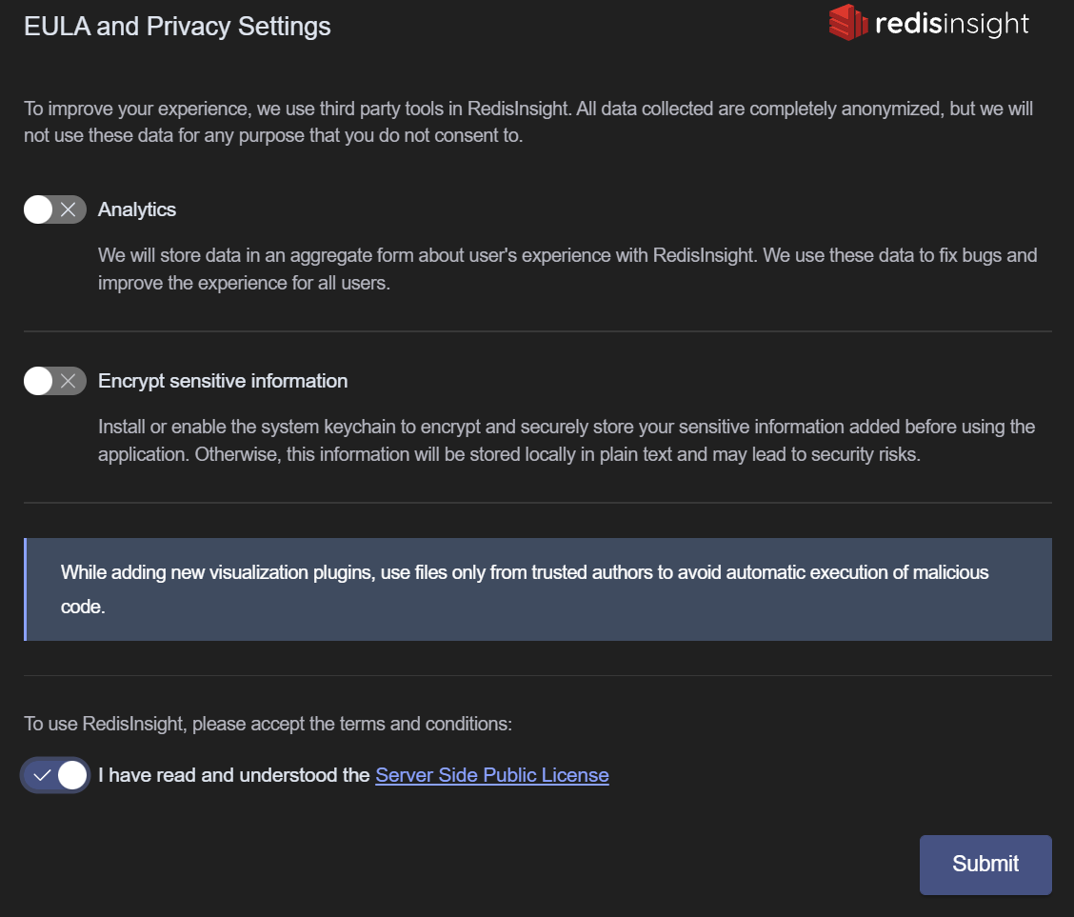Click the Analytics section label
Screen dimensions: 1074x917
tap(137, 209)
